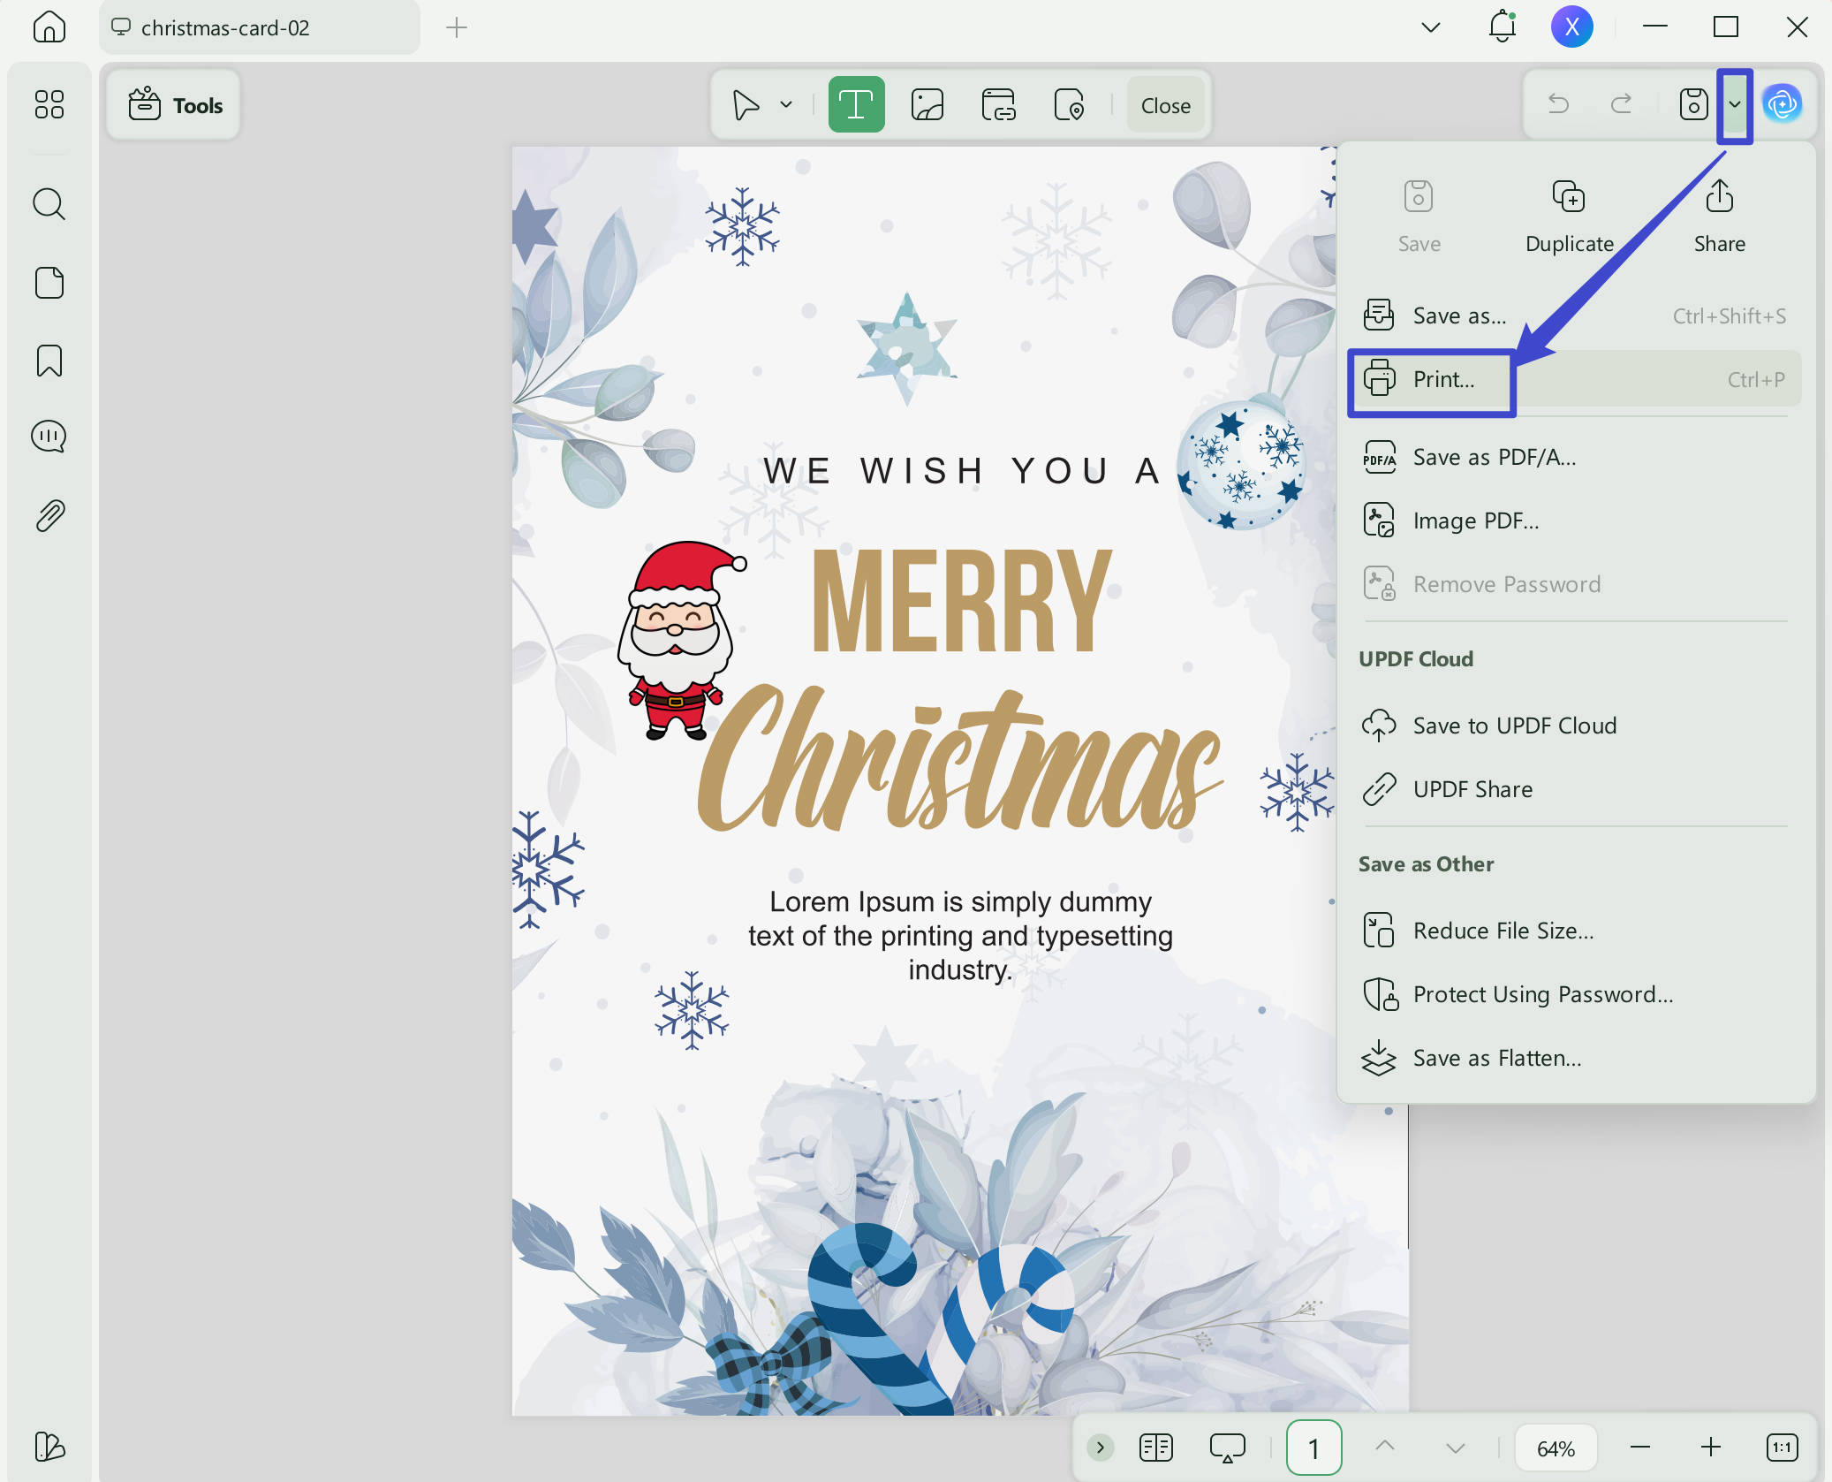The image size is (1832, 1482).
Task: Open the thumbnails grid panel icon
Action: [49, 104]
